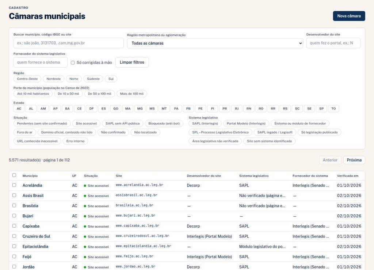Screen dimensions: 374x270
Task: Click site www.bujari.ac.leg.br
Action: pyautogui.click(x=136, y=215)
